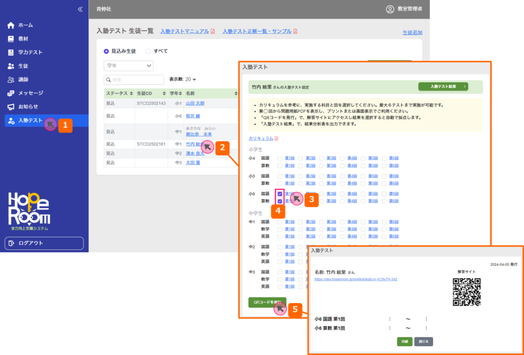Open 講師 in the sidebar menu
524x355 pixels.
[23, 80]
